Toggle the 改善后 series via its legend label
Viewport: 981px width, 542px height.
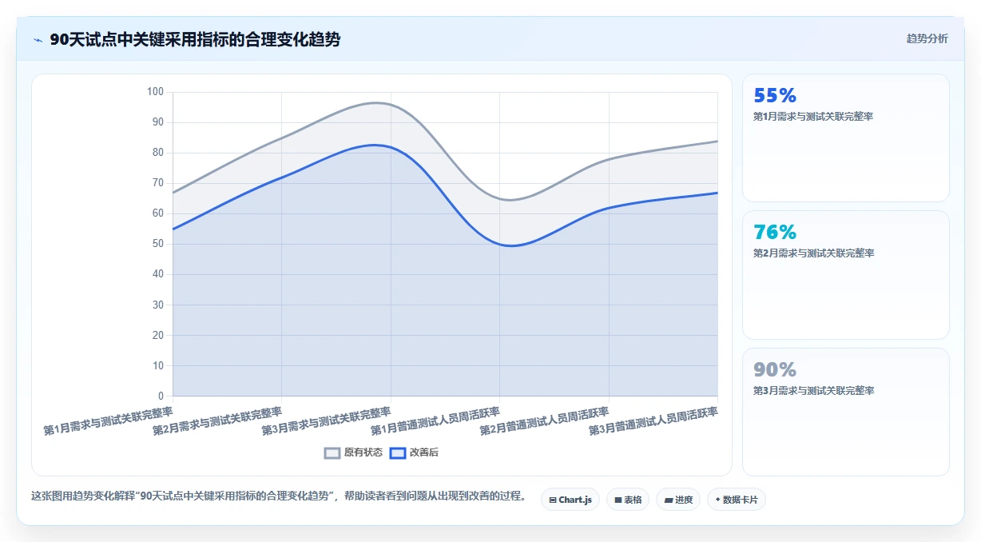pyautogui.click(x=424, y=452)
